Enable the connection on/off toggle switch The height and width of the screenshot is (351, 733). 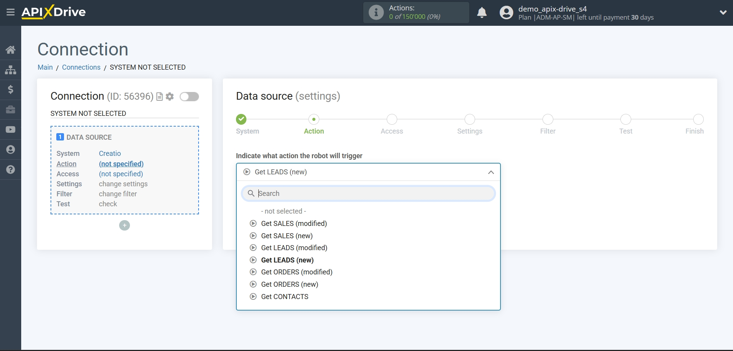(x=189, y=97)
